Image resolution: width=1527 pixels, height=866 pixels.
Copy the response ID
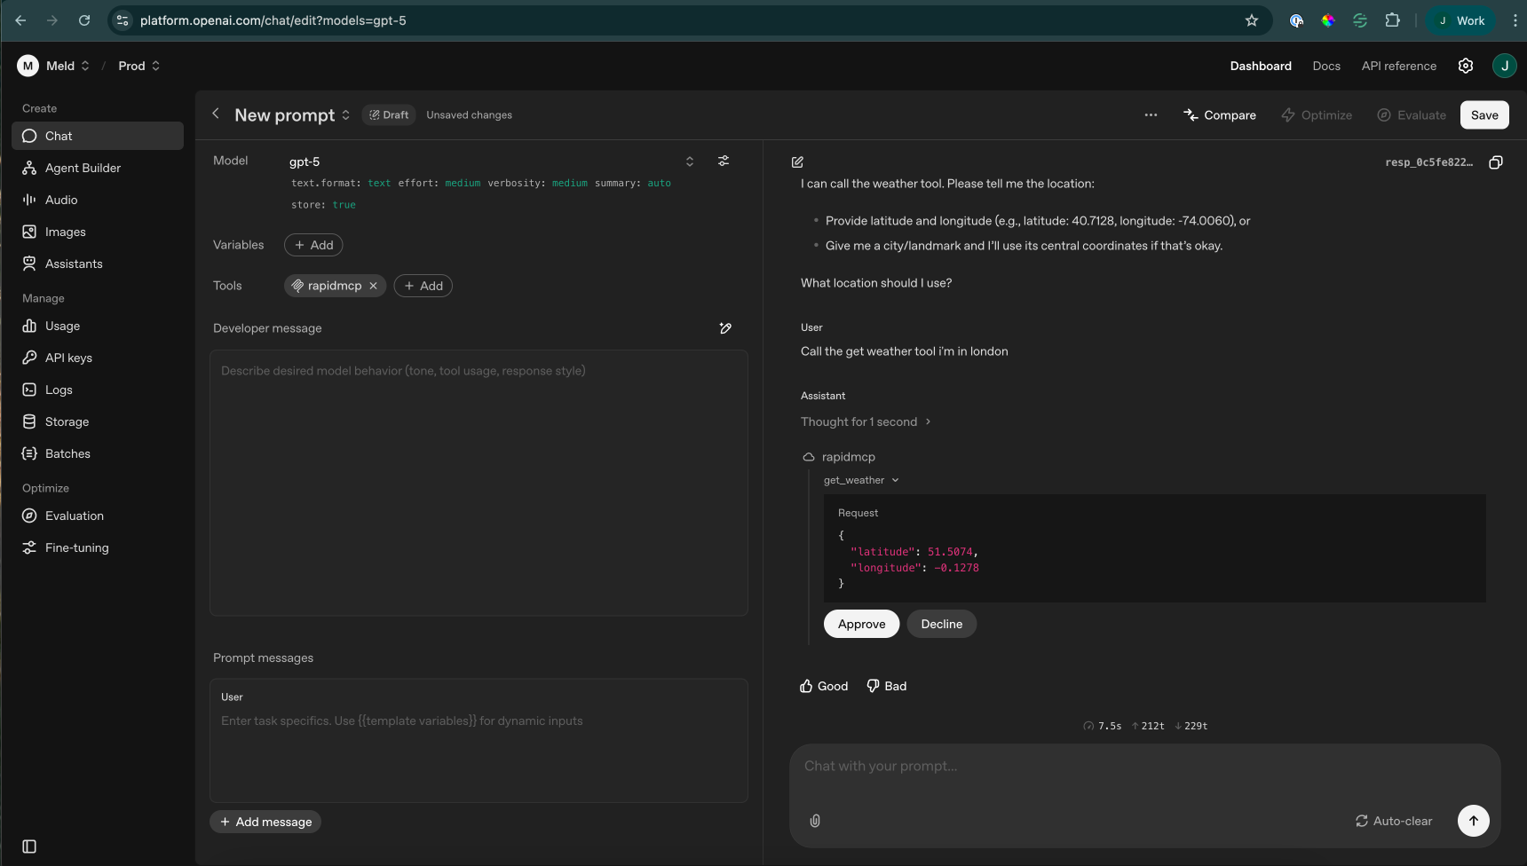[x=1496, y=161]
